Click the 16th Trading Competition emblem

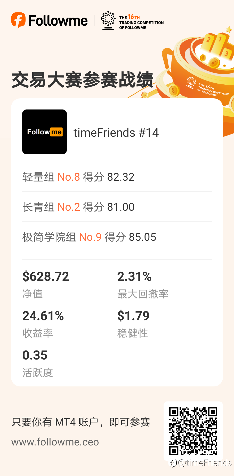(108, 20)
